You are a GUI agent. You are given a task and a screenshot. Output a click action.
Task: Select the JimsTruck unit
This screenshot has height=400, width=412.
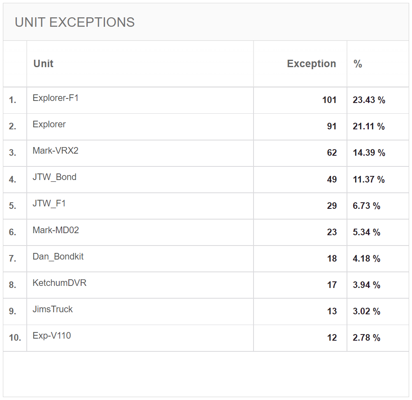click(x=53, y=309)
